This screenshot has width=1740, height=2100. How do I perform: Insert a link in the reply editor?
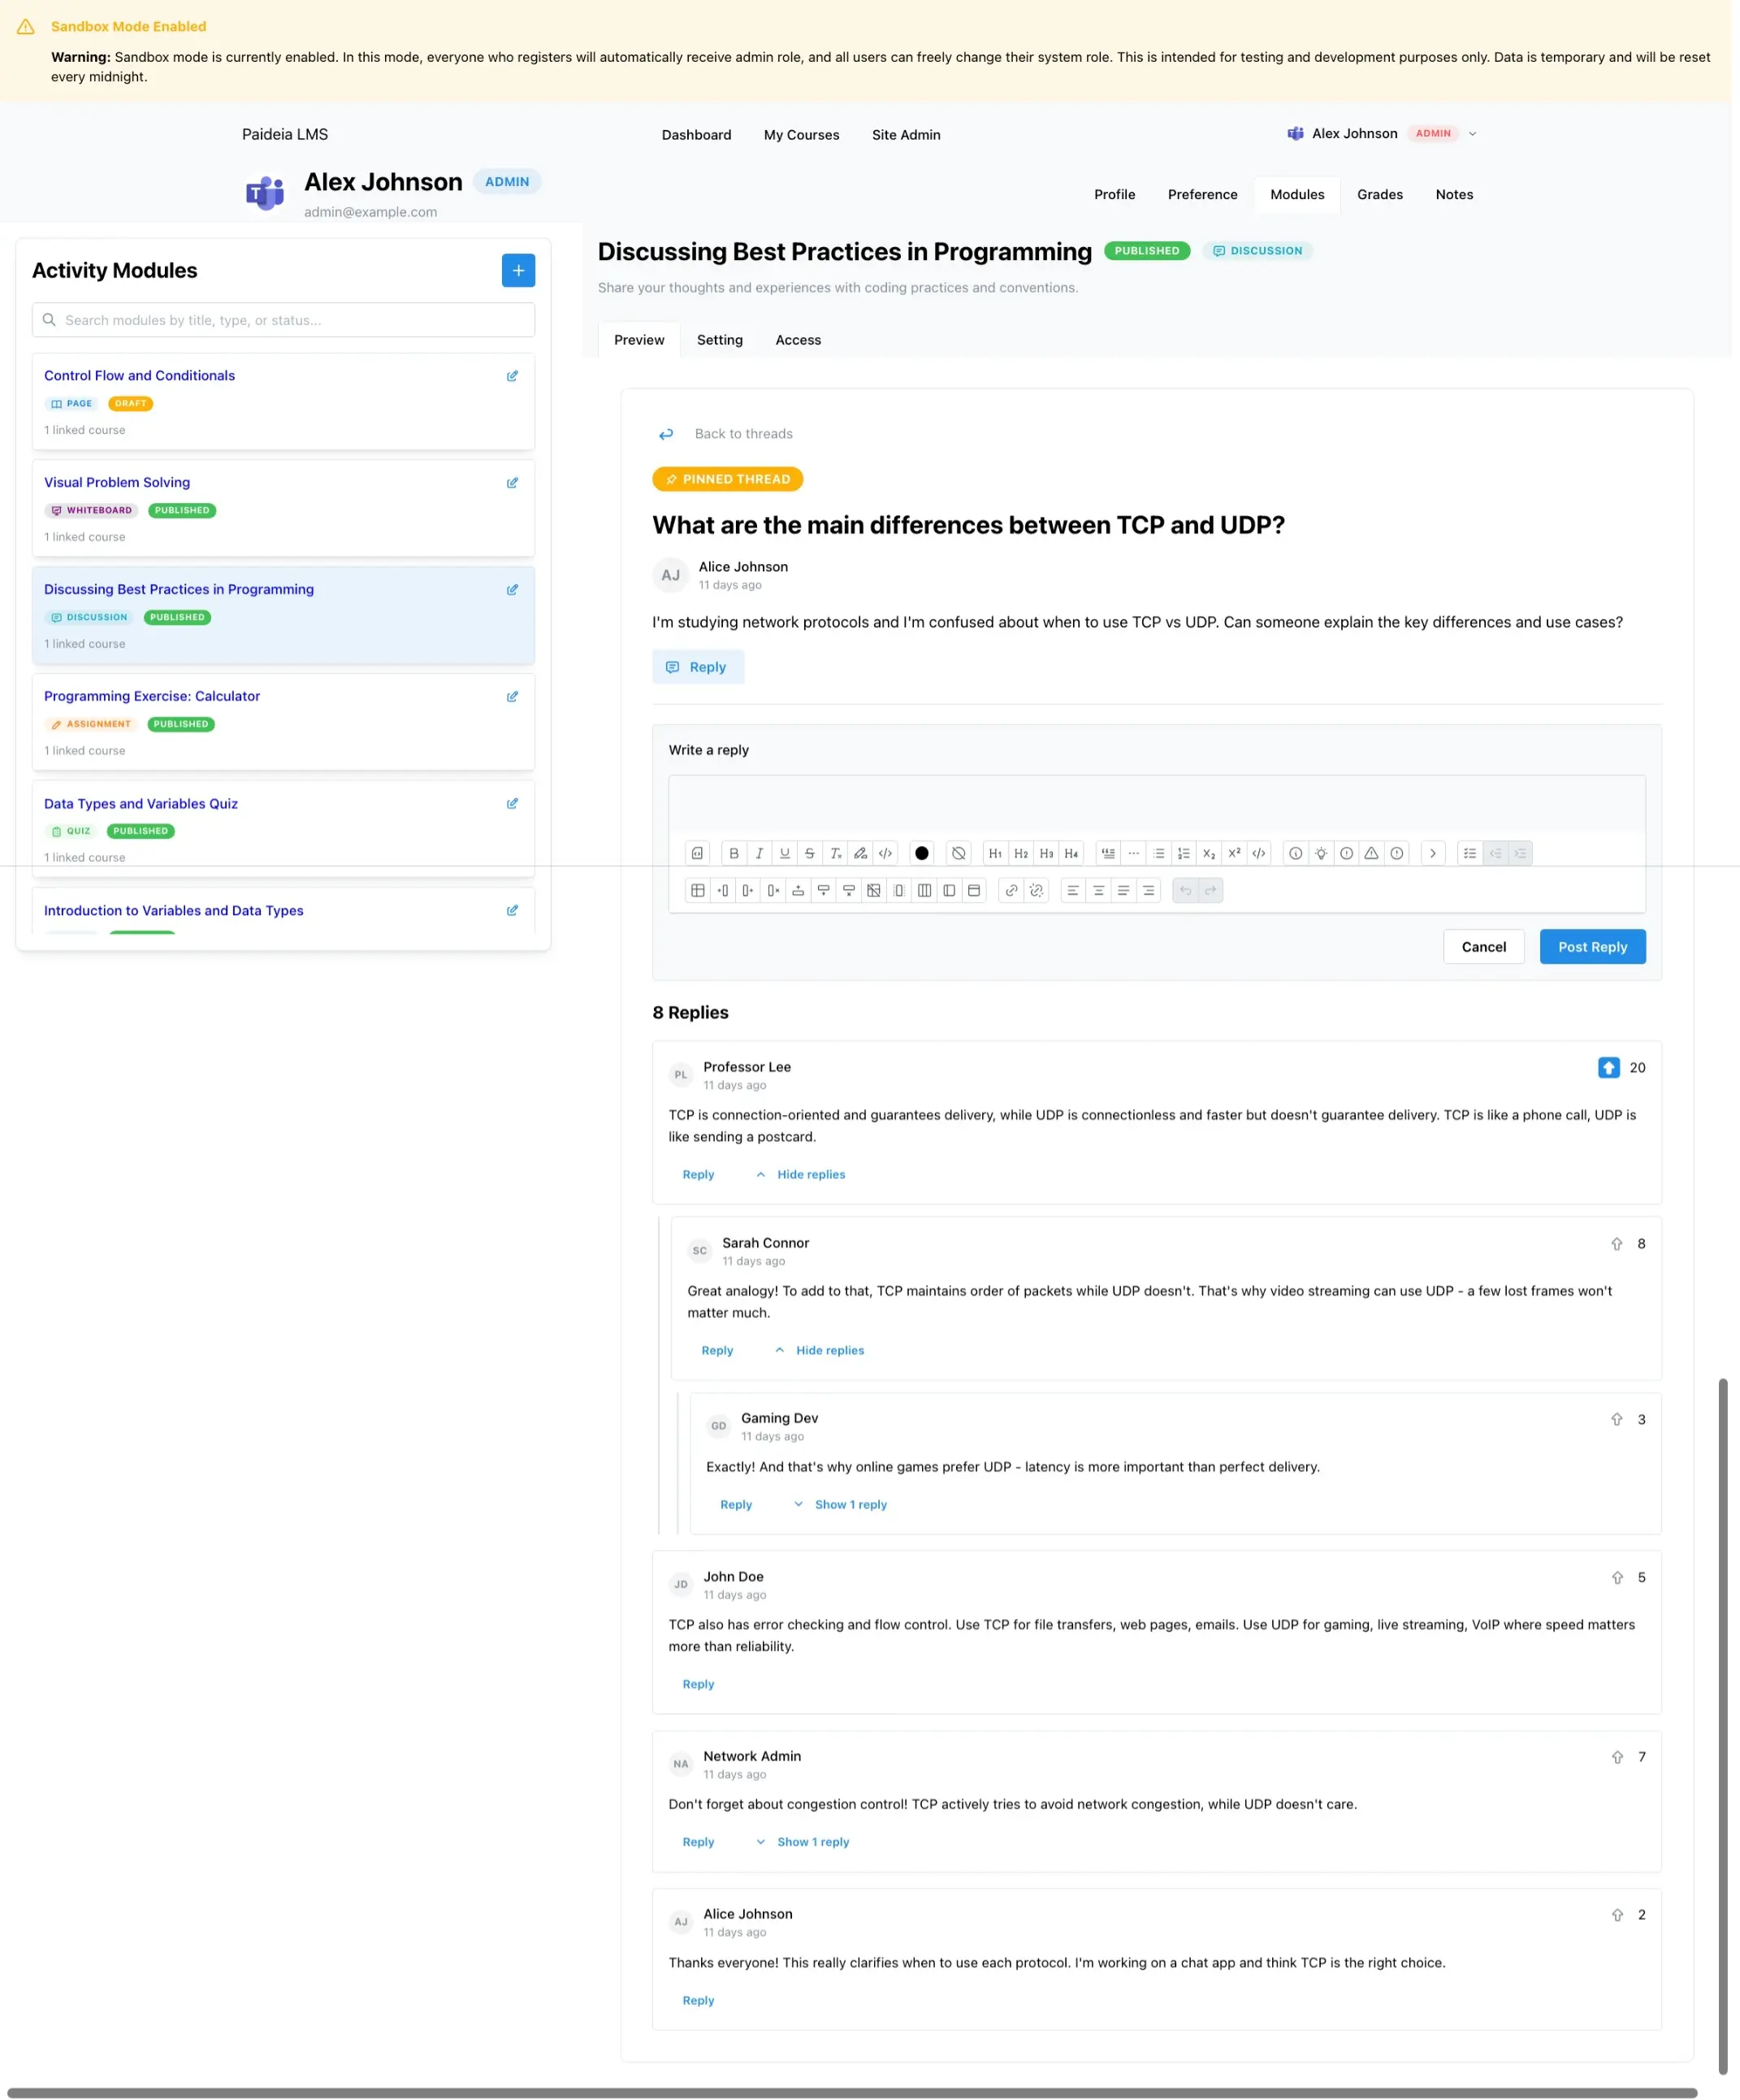click(x=1011, y=890)
